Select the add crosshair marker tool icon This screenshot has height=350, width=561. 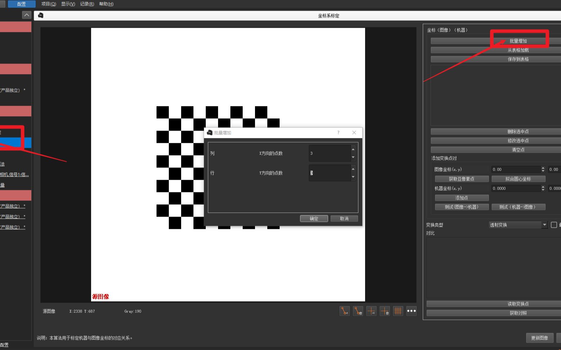[x=371, y=311]
